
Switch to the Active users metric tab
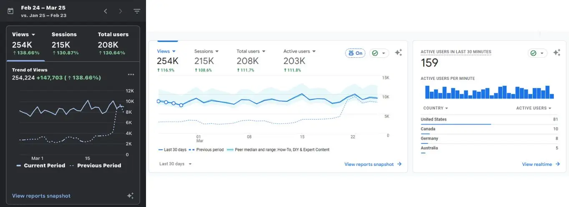pyautogui.click(x=299, y=52)
